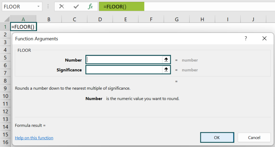The width and height of the screenshot is (275, 147).
Task: Collapse dialog using the Number field arrow icon
Action: [166, 60]
